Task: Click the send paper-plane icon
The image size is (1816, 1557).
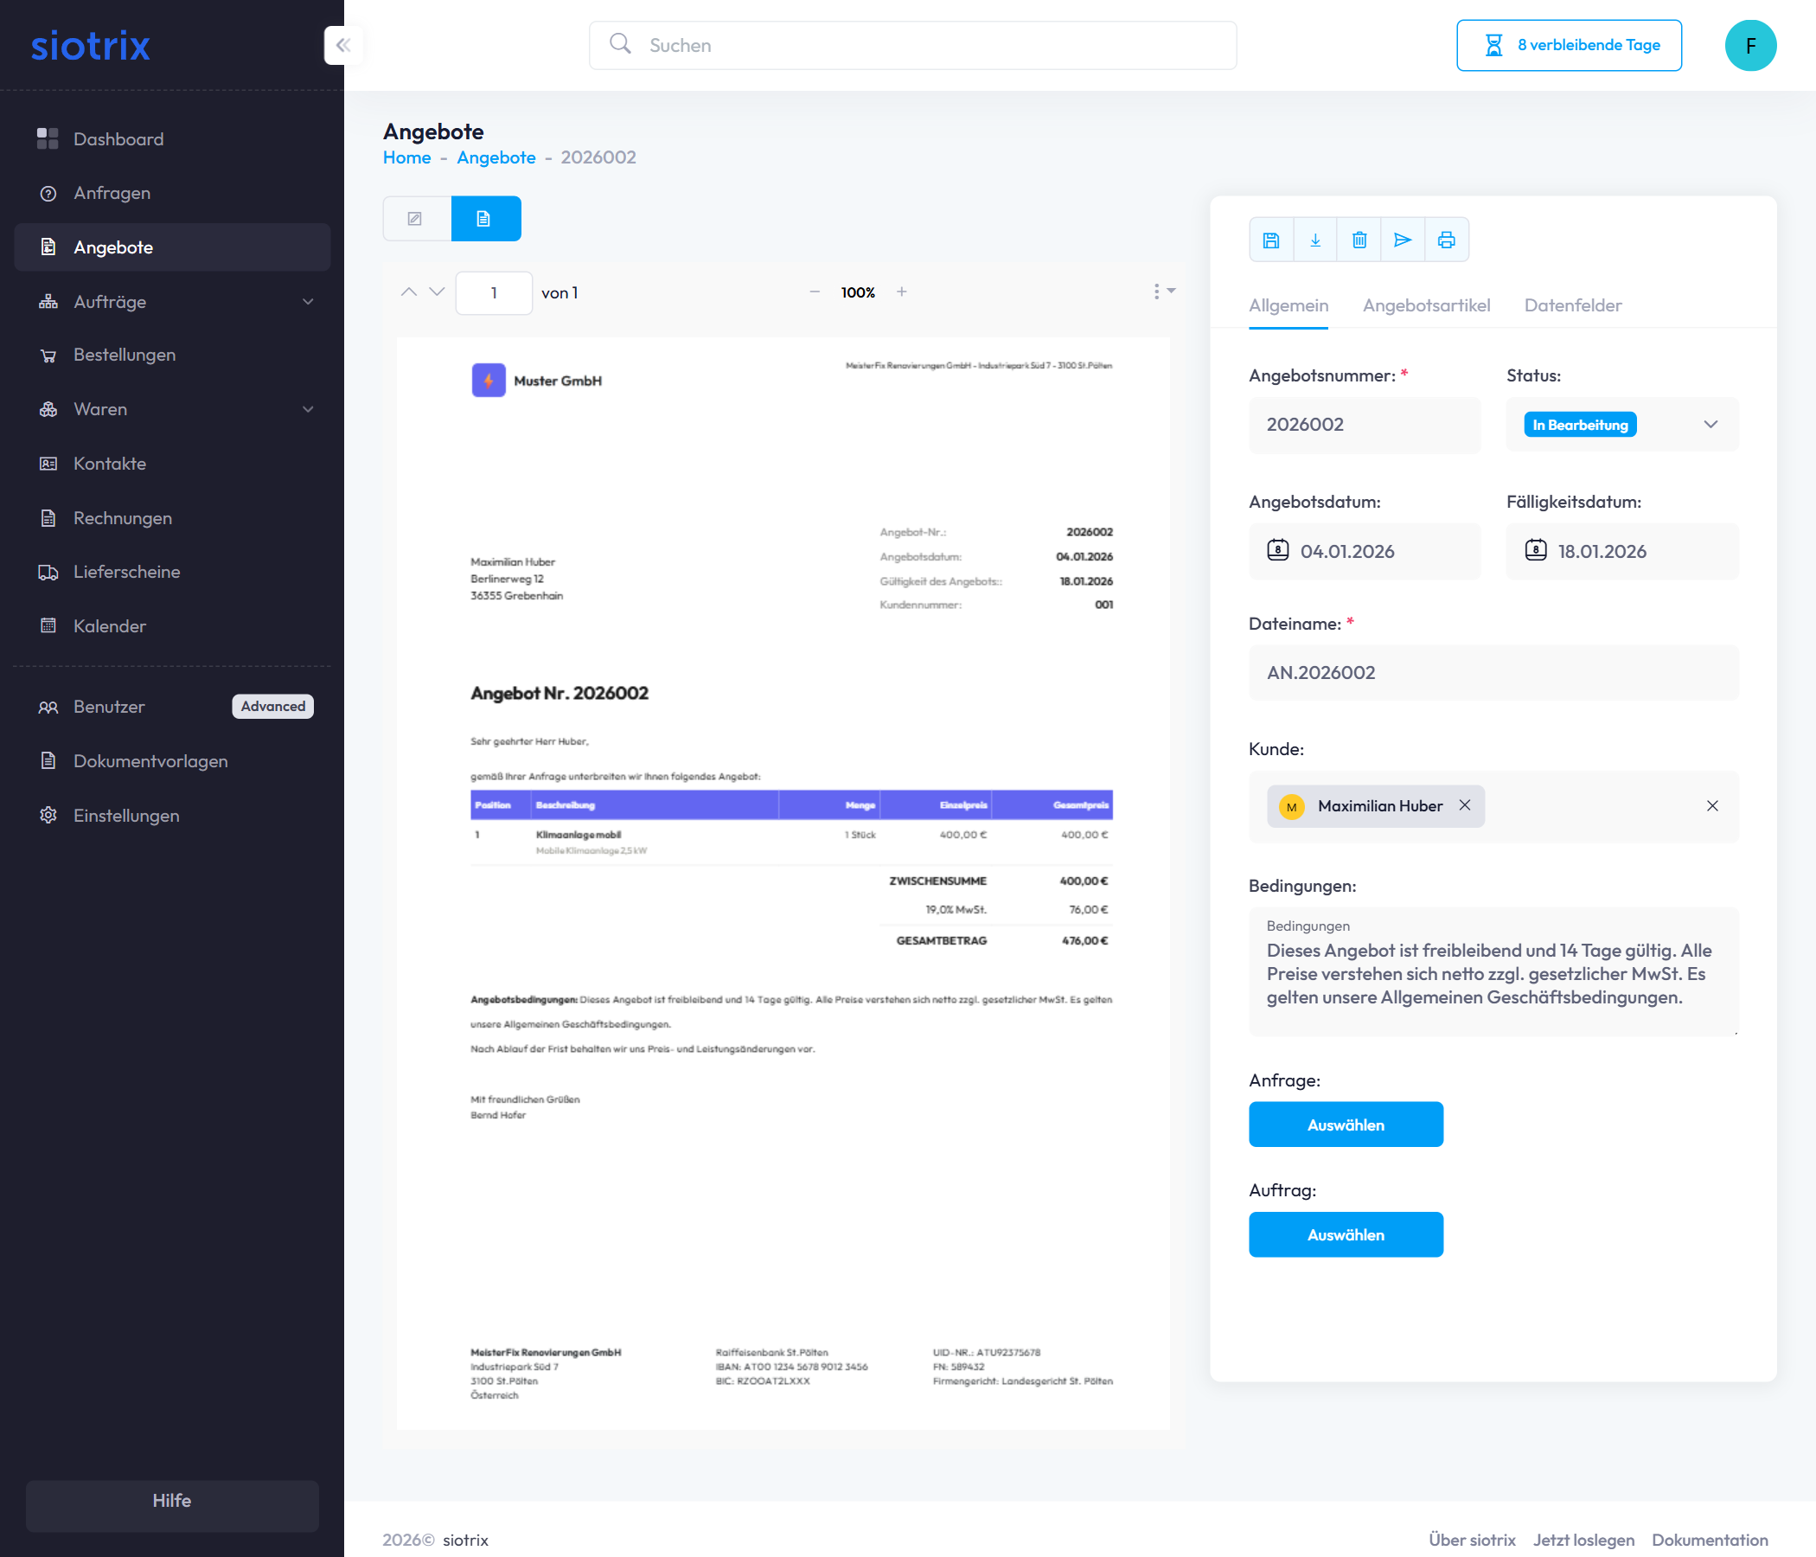Action: (1403, 240)
